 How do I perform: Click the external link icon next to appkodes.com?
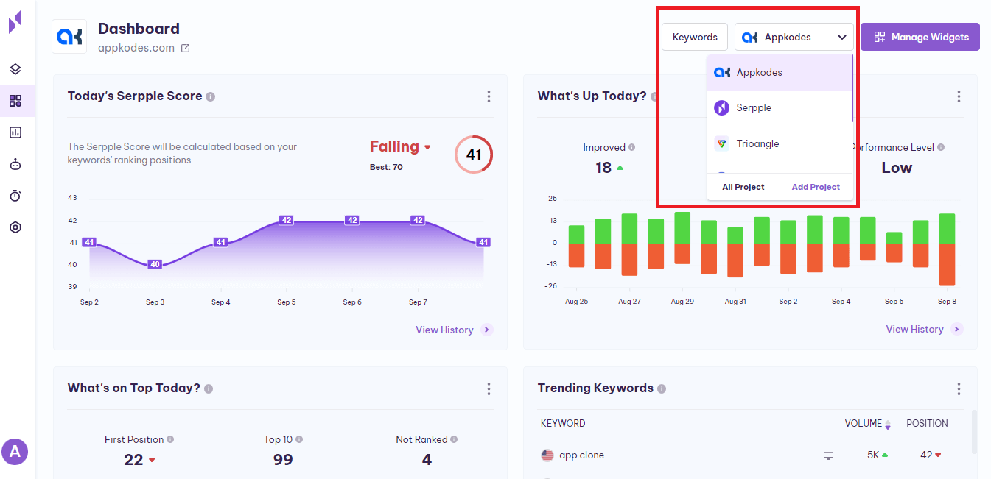coord(186,49)
